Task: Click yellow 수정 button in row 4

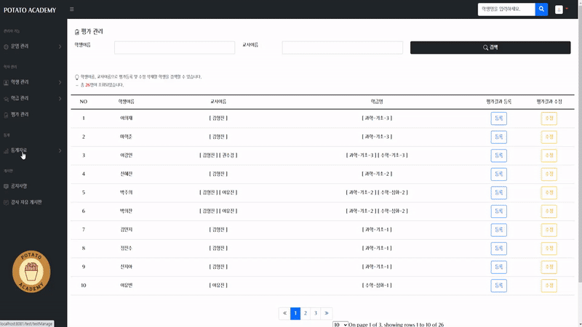Action: 549,174
